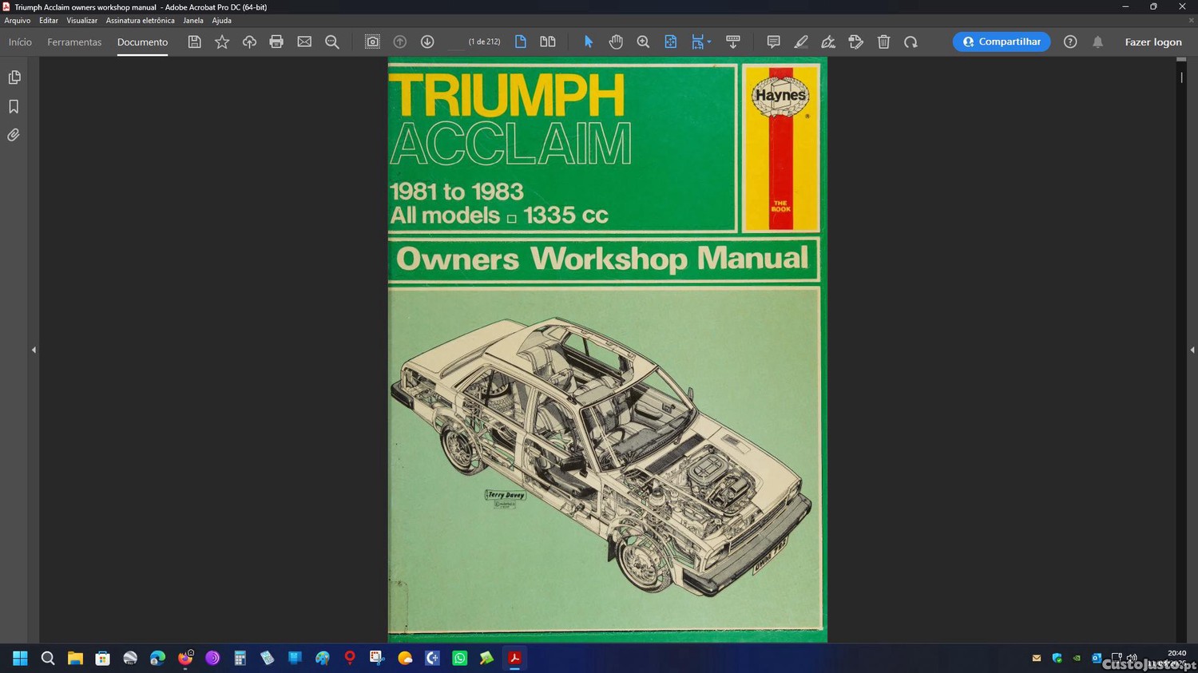Bookmark the file with the star icon

[x=222, y=42]
